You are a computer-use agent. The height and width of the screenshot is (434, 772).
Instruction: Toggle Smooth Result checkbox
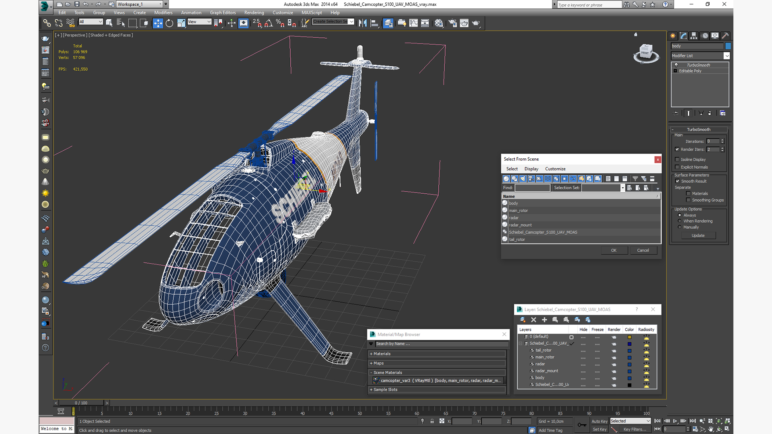pyautogui.click(x=678, y=181)
